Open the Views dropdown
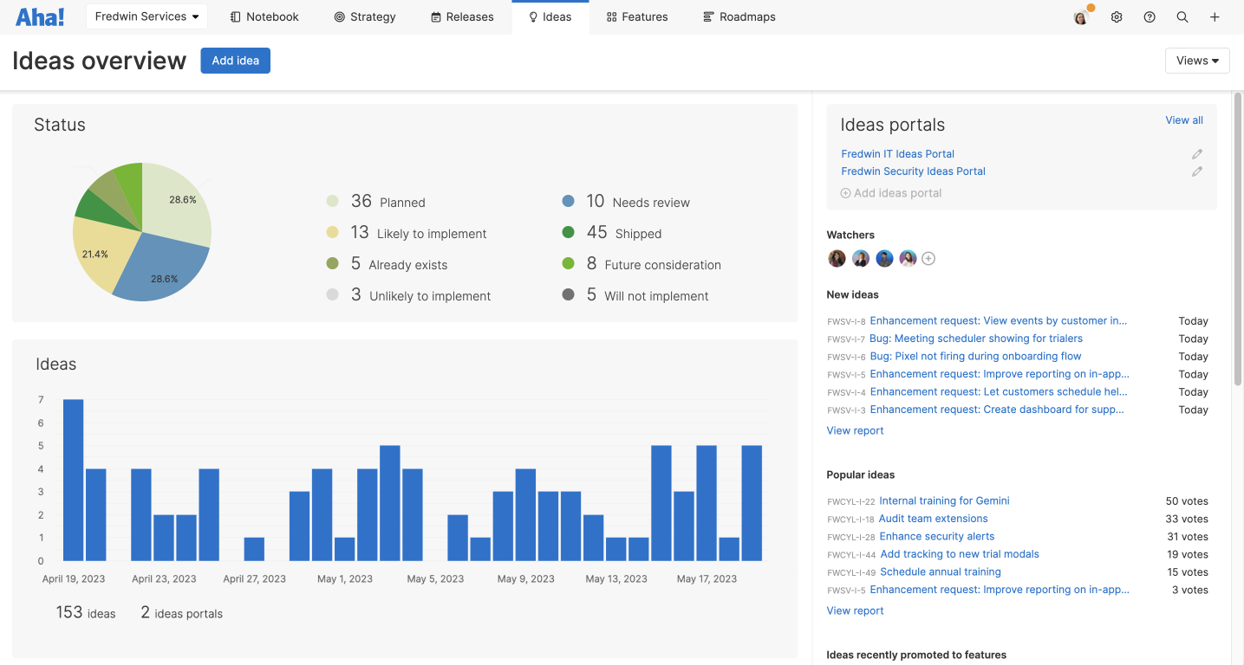1244x665 pixels. click(x=1196, y=61)
